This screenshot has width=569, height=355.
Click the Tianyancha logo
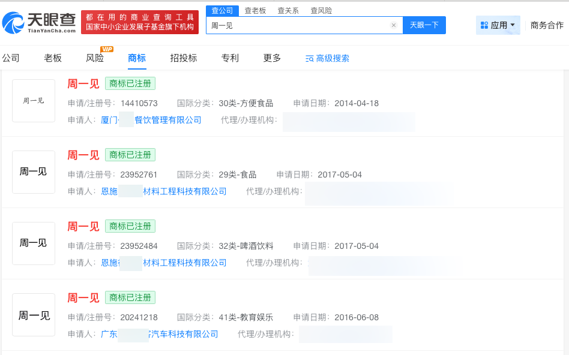click(41, 21)
